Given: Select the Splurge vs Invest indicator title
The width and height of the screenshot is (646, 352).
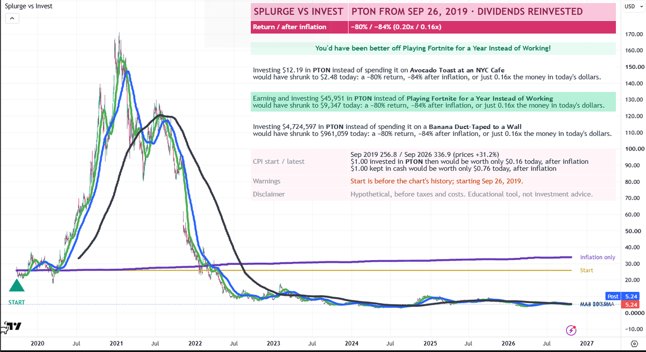Looking at the screenshot, I should pyautogui.click(x=29, y=6).
